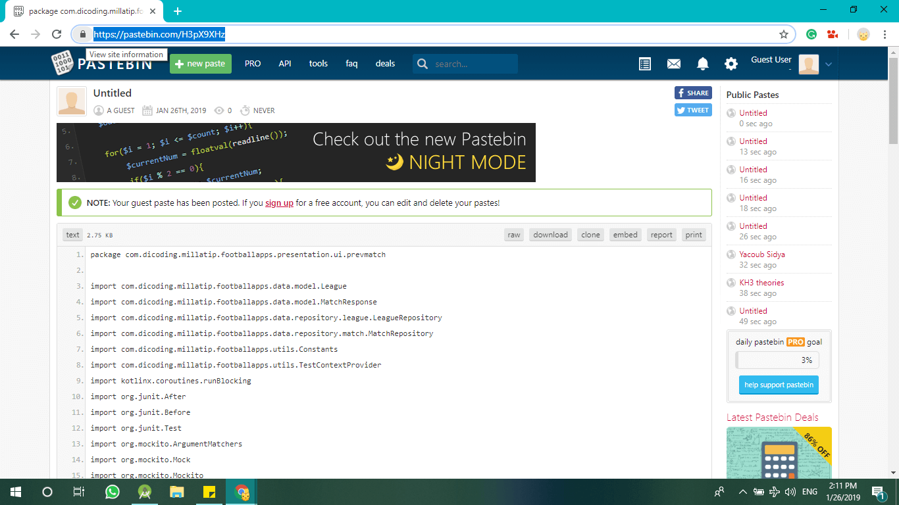Show hidden system tray icons

tap(743, 492)
